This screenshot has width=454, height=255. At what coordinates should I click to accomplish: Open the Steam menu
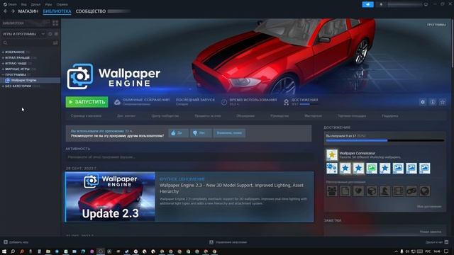[x=10, y=4]
